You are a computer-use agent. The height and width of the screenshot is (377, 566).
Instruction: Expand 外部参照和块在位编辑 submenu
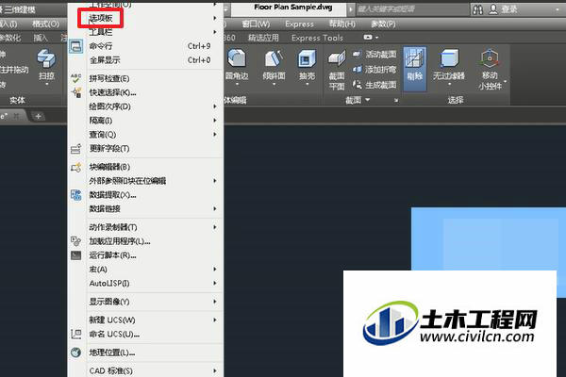145,181
